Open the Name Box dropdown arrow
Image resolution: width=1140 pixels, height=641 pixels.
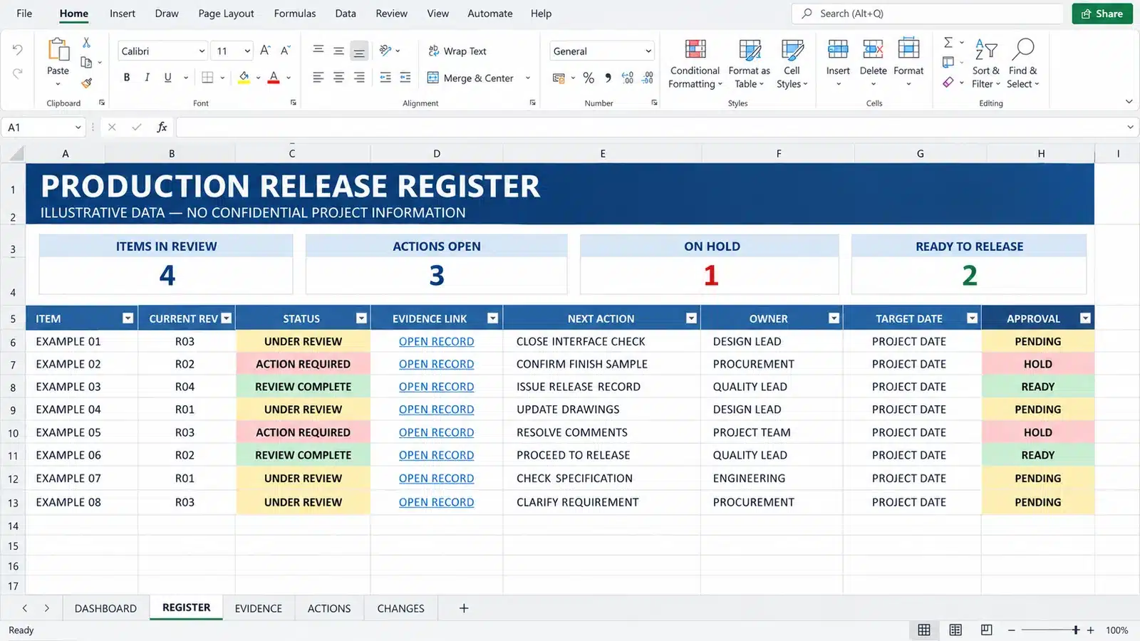pos(78,127)
